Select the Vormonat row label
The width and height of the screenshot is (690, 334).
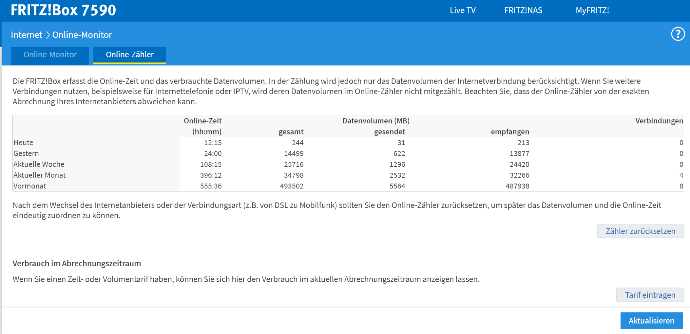tap(30, 186)
